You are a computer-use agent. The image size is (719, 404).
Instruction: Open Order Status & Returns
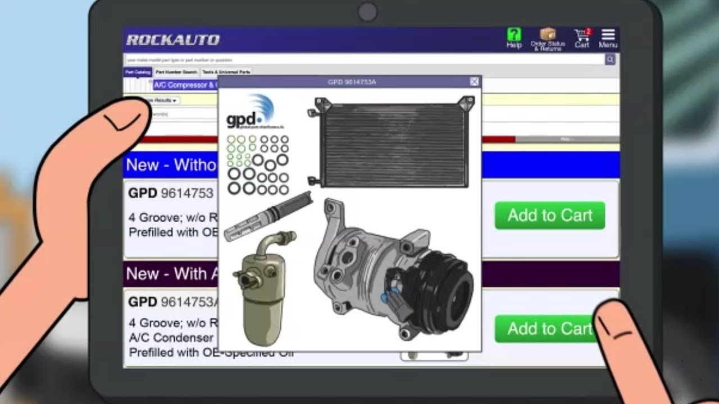(x=548, y=39)
